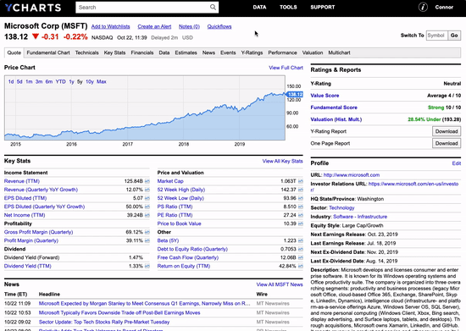Open chart icon beside Dividend Yield (TTM)
The width and height of the screenshot is (466, 331).
click(147, 267)
